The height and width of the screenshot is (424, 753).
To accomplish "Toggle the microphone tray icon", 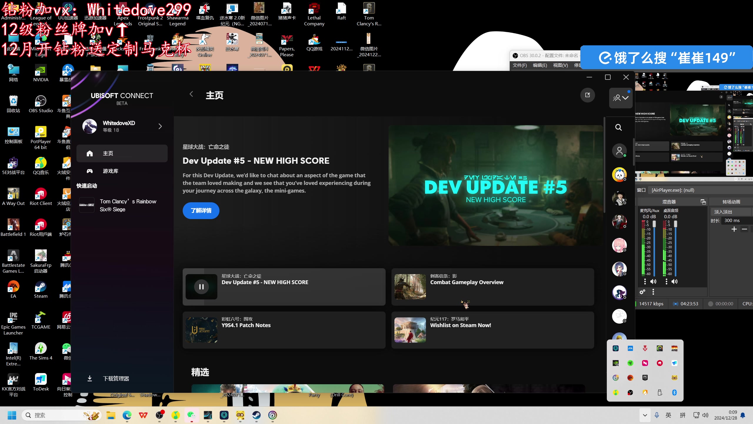I will tap(657, 415).
